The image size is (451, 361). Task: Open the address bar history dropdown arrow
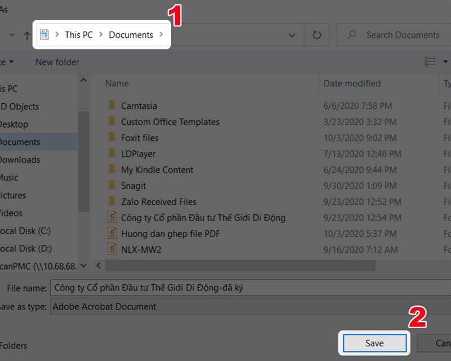292,34
